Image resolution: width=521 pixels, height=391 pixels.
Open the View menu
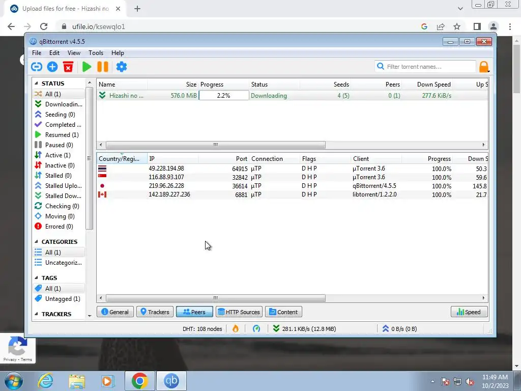tap(74, 53)
